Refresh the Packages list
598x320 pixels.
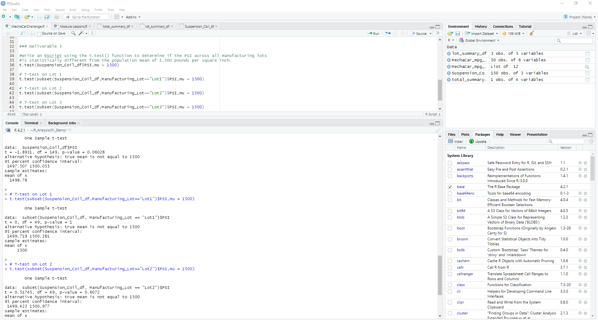591,141
